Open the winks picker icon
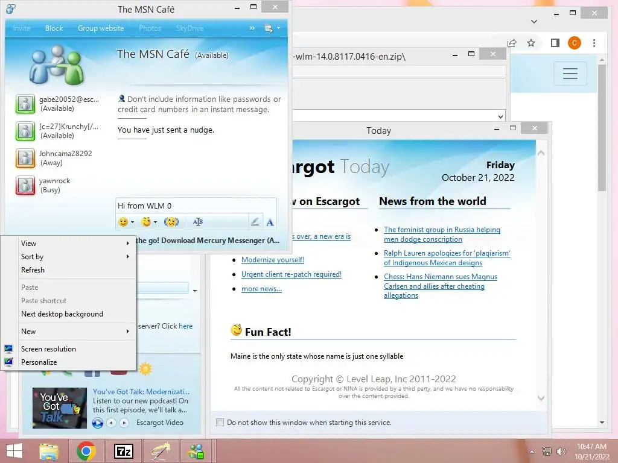The width and height of the screenshot is (618, 463). tap(146, 222)
